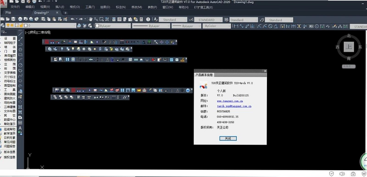Click the Linear dimension tool icon
This screenshot has width=367, height=177.
click(236, 26)
